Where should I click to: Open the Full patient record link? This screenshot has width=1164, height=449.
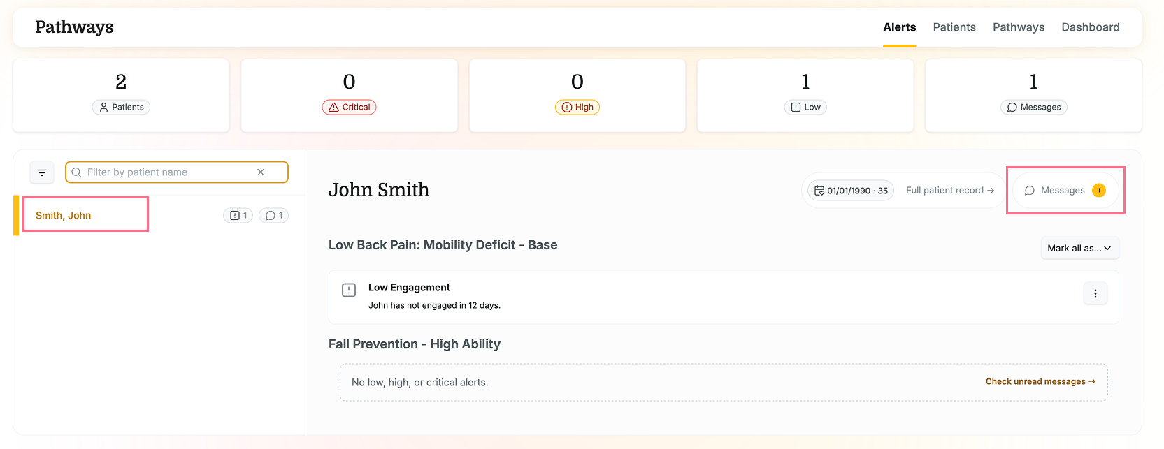point(950,191)
